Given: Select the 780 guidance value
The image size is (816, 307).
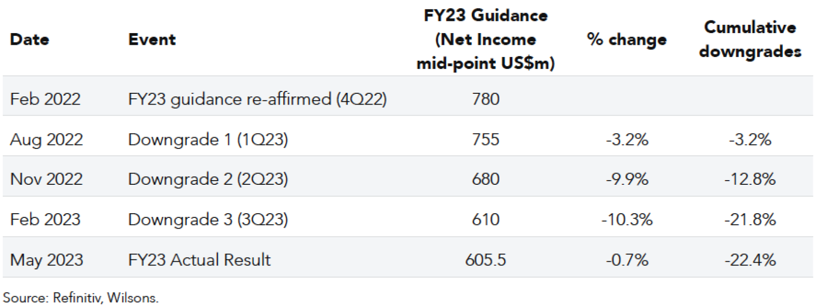Looking at the screenshot, I should [x=486, y=99].
